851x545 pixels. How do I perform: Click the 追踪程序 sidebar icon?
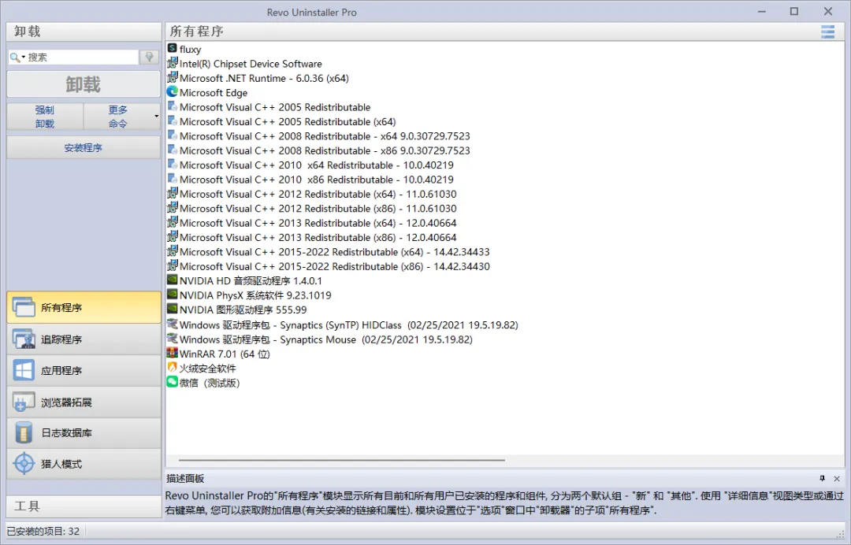[x=24, y=339]
